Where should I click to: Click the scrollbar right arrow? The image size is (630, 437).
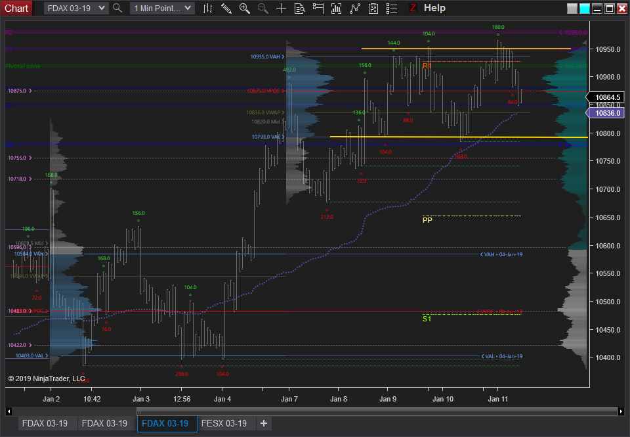tap(621, 411)
